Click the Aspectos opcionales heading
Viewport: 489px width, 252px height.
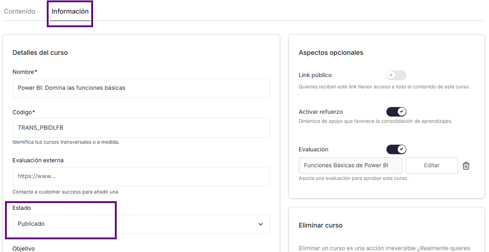click(331, 53)
